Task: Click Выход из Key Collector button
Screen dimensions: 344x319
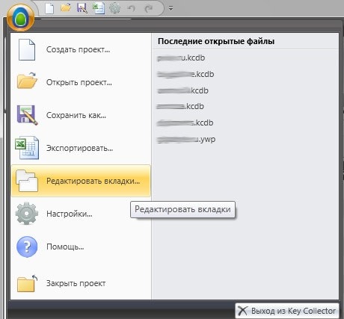Action: (287, 311)
